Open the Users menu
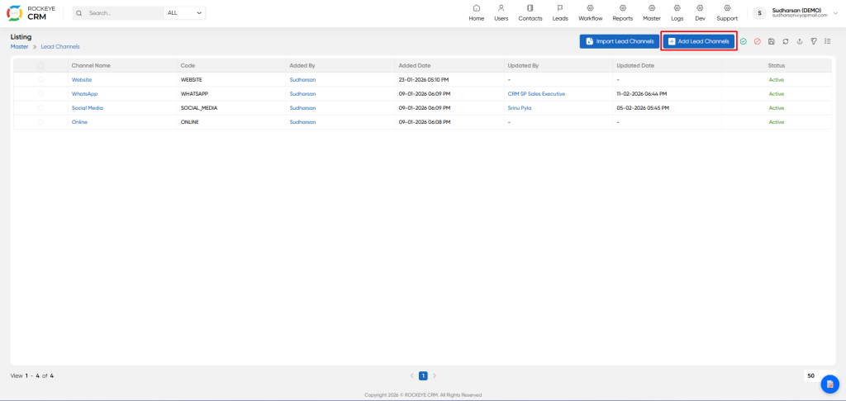This screenshot has height=401, width=846. click(501, 13)
